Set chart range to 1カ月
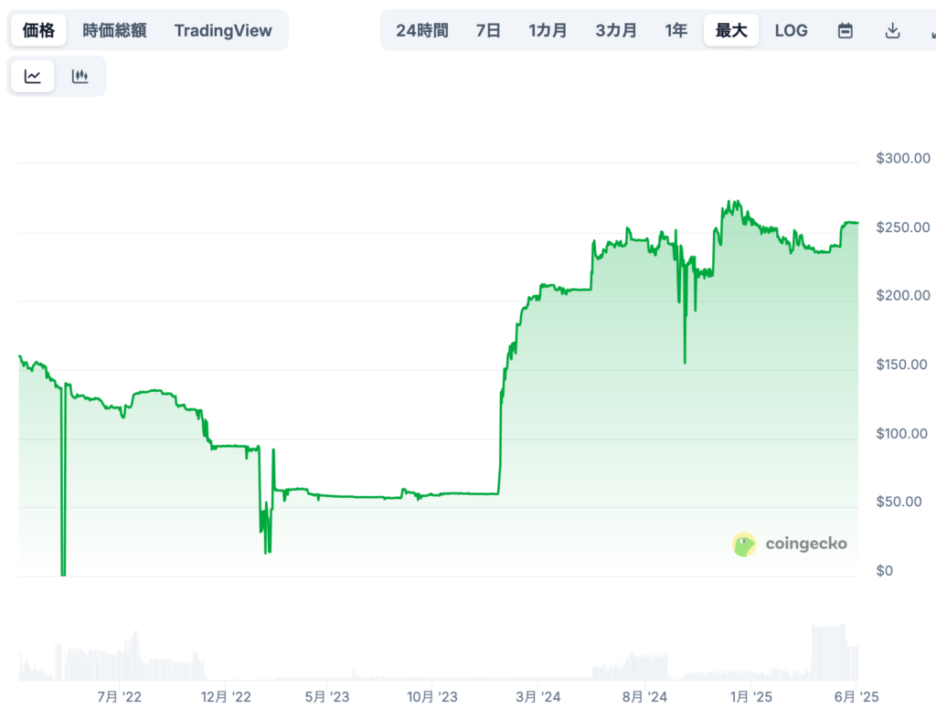 point(548,30)
